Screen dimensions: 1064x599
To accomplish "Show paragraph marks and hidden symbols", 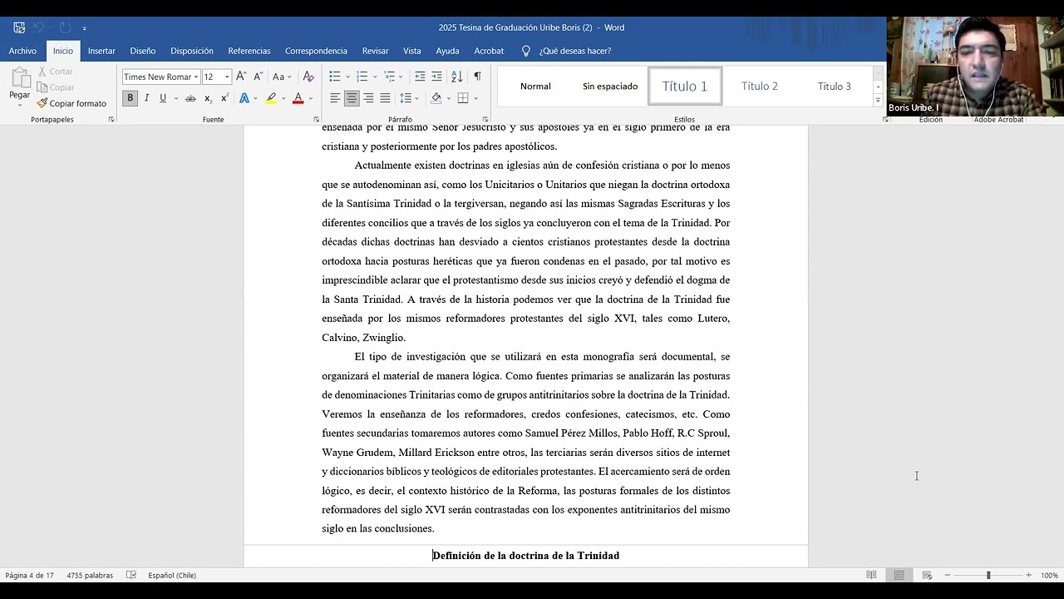I will click(477, 77).
